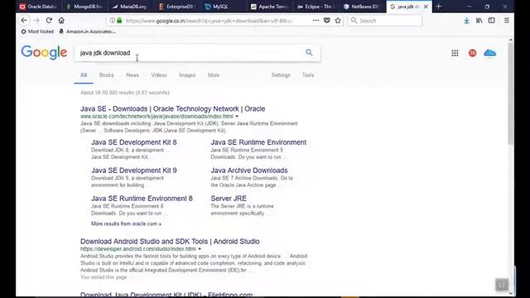
Task: Open a new browser tab
Action: point(439,7)
